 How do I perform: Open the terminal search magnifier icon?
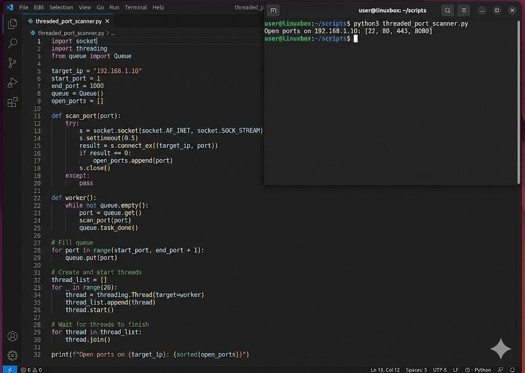tap(447, 10)
